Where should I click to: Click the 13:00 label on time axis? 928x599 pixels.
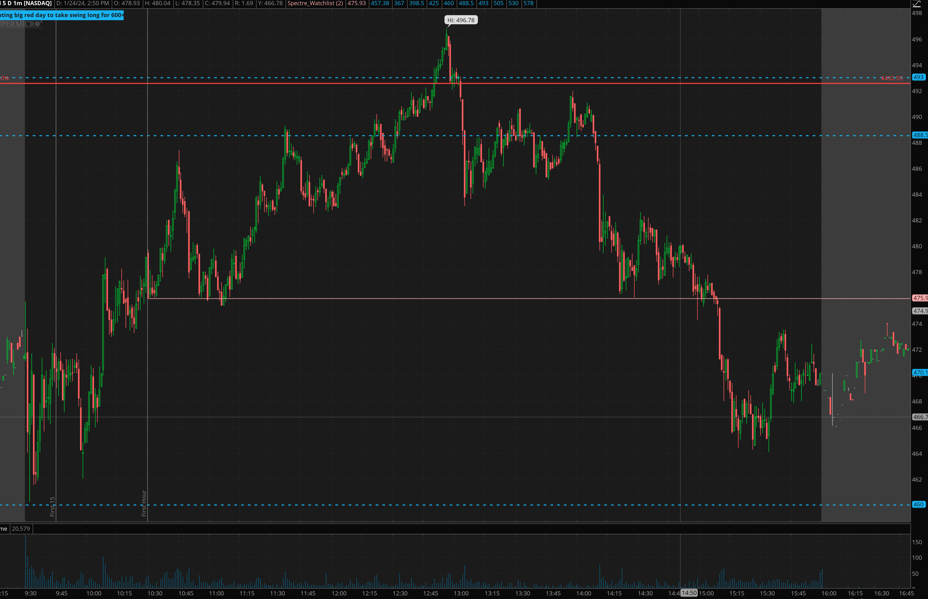(461, 593)
